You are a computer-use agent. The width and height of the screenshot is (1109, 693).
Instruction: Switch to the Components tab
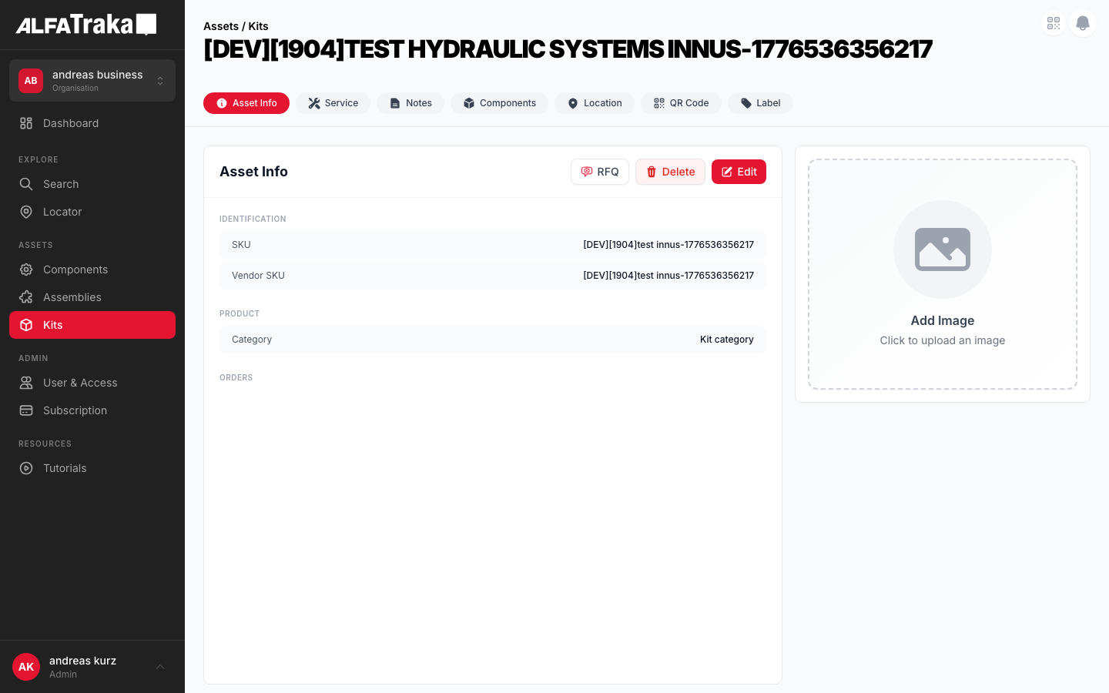(x=499, y=103)
